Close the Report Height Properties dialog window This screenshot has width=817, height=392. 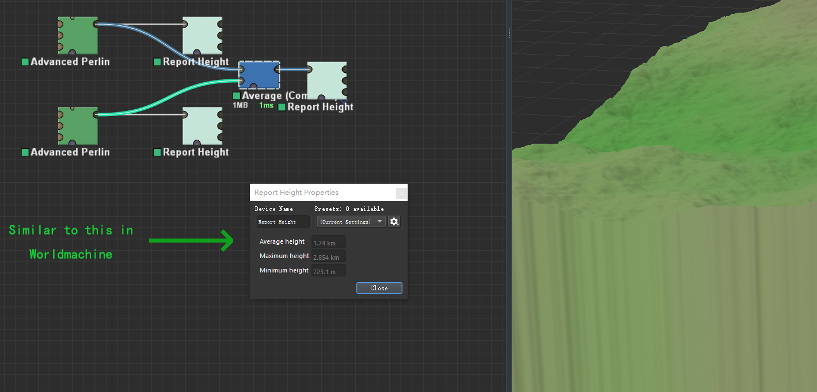click(x=379, y=288)
